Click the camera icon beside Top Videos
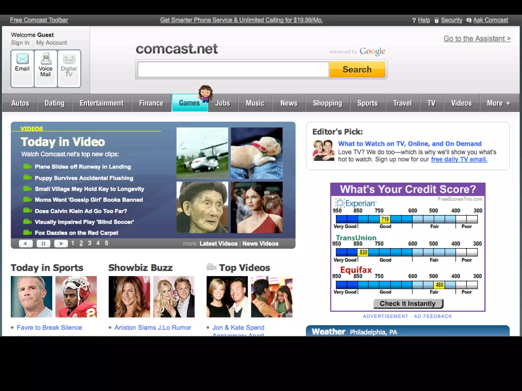The image size is (522, 391). [211, 267]
